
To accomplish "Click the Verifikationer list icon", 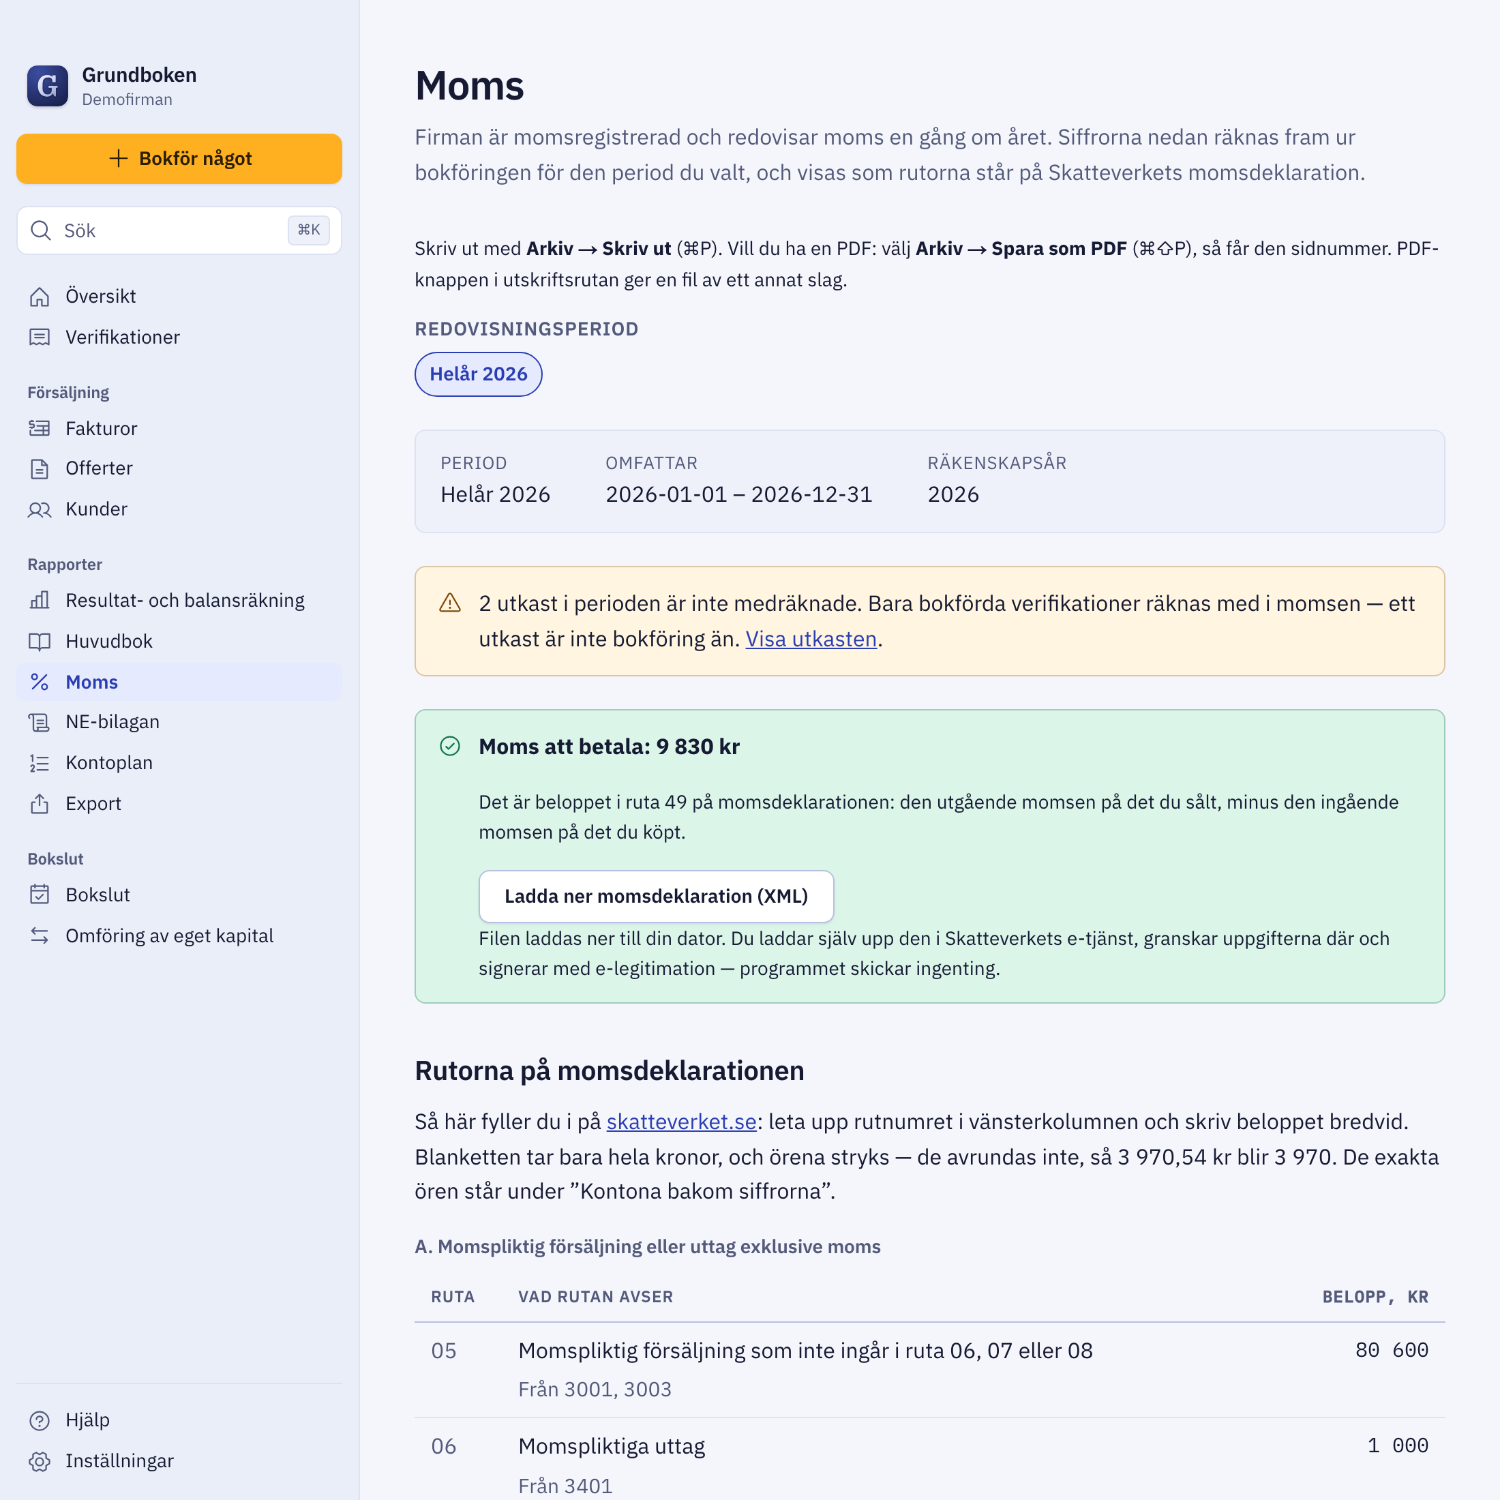I will point(40,337).
